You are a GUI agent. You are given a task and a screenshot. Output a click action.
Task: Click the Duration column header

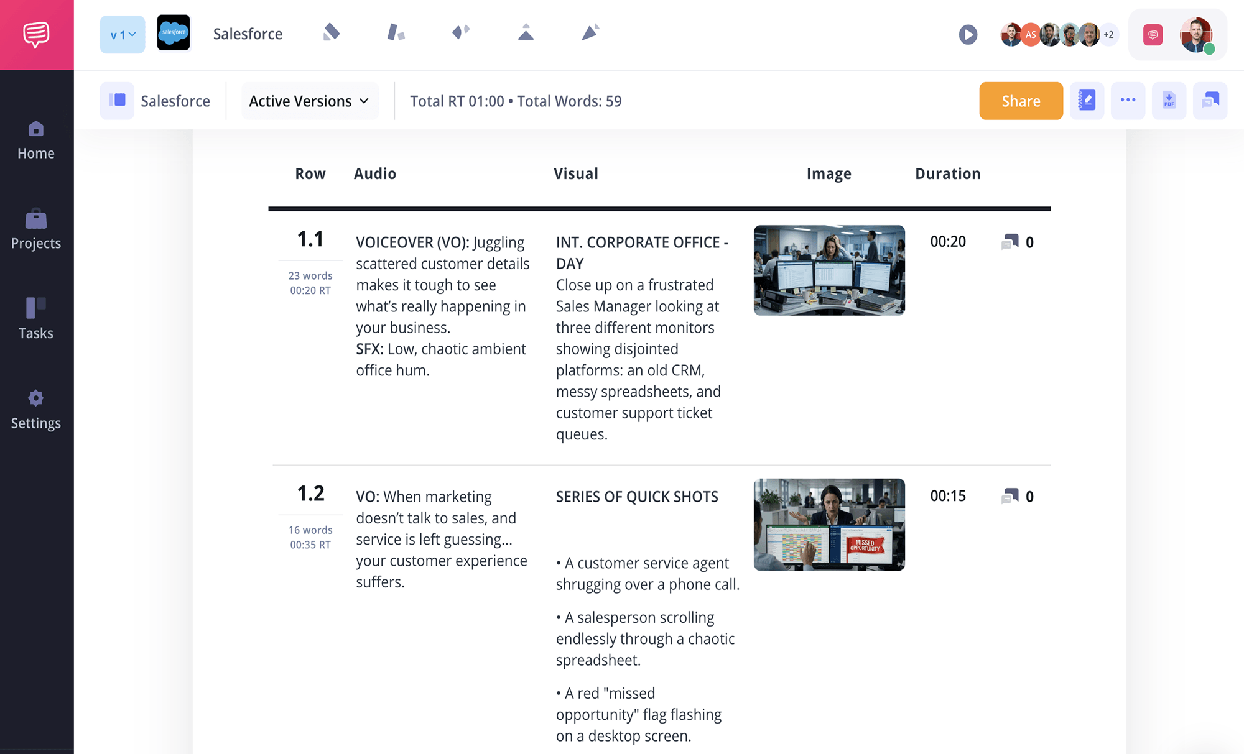(x=948, y=174)
